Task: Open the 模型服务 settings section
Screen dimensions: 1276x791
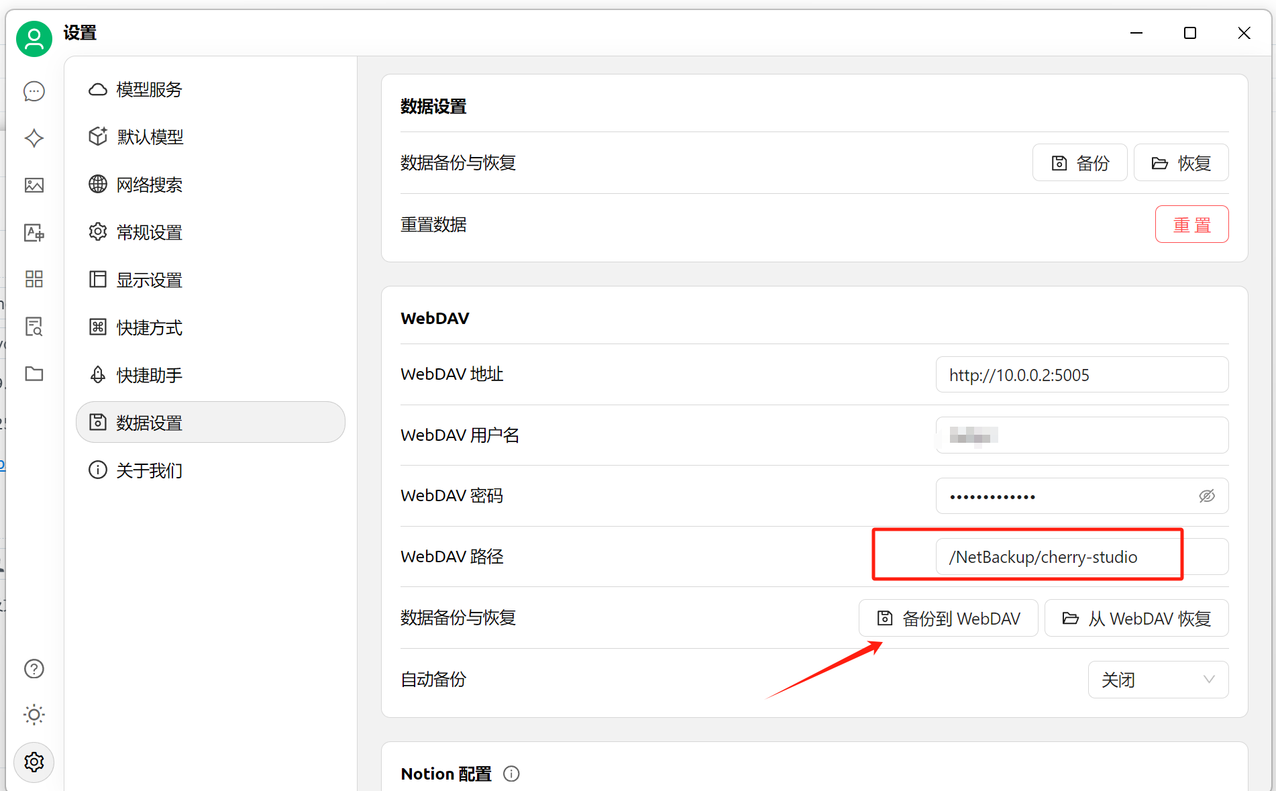Action: point(149,89)
